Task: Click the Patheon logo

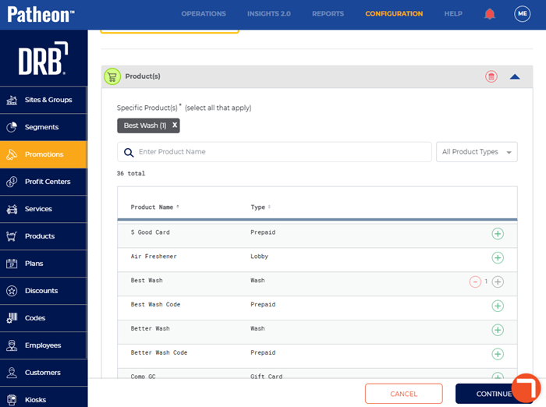Action: [41, 15]
